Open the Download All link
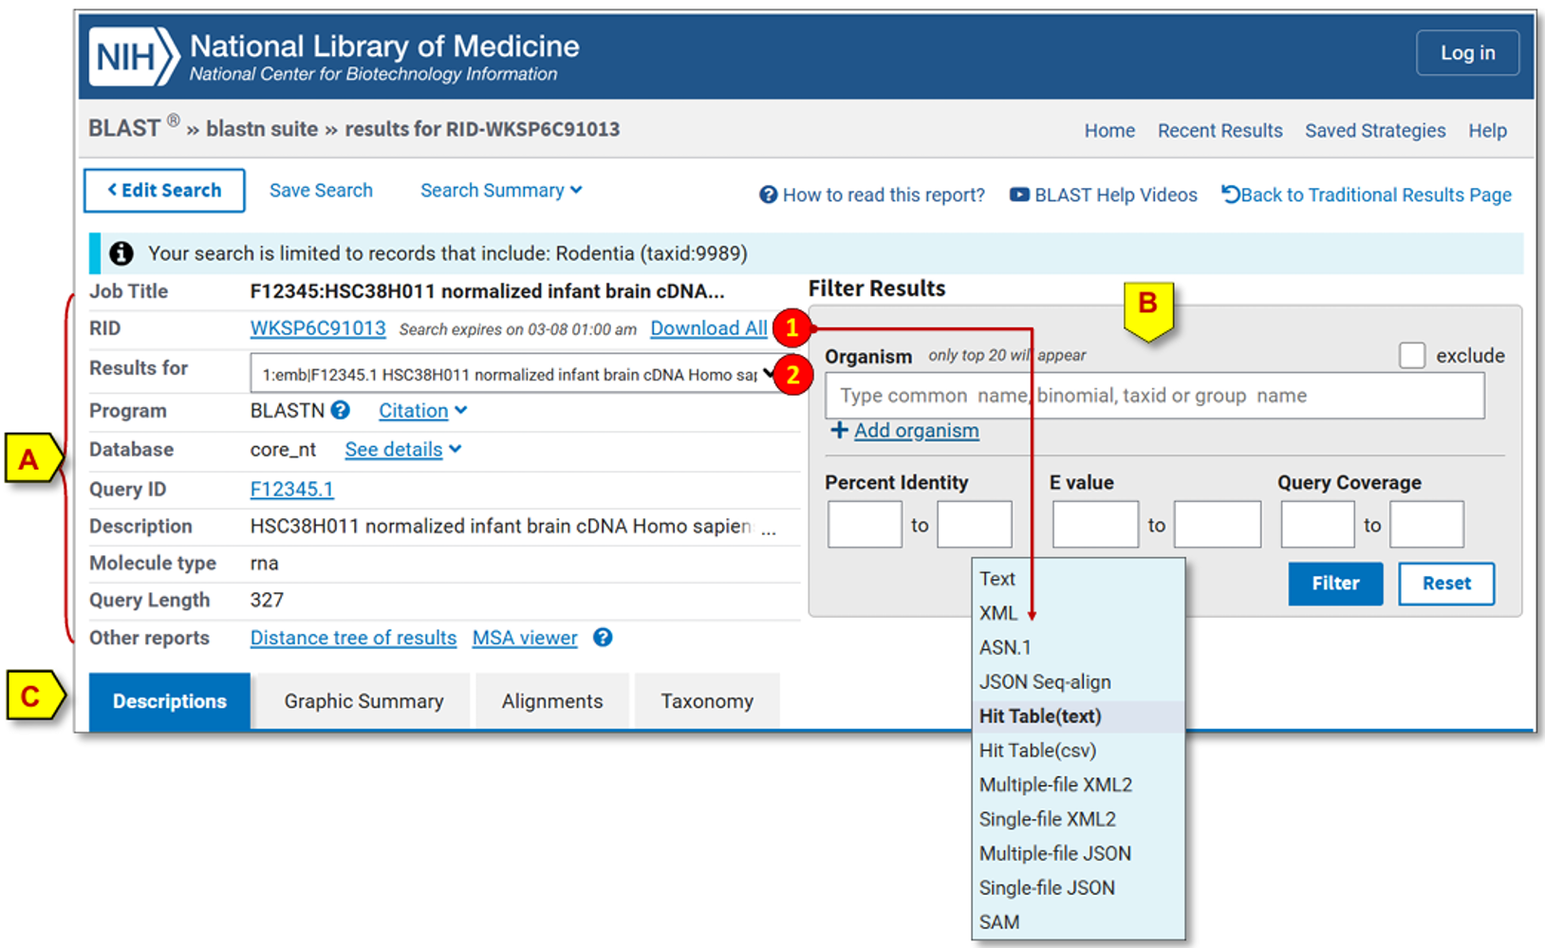This screenshot has width=1545, height=948. tap(709, 328)
